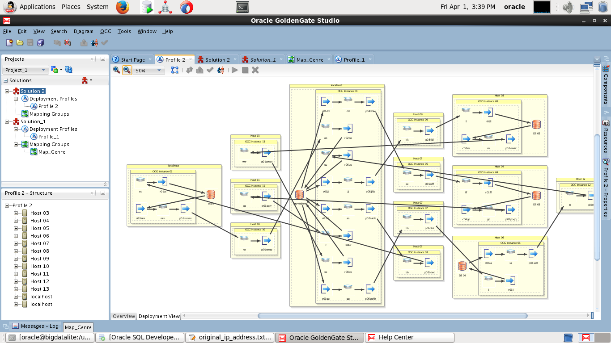
Task: Zoom in on the deployment diagram
Action: pos(117,70)
